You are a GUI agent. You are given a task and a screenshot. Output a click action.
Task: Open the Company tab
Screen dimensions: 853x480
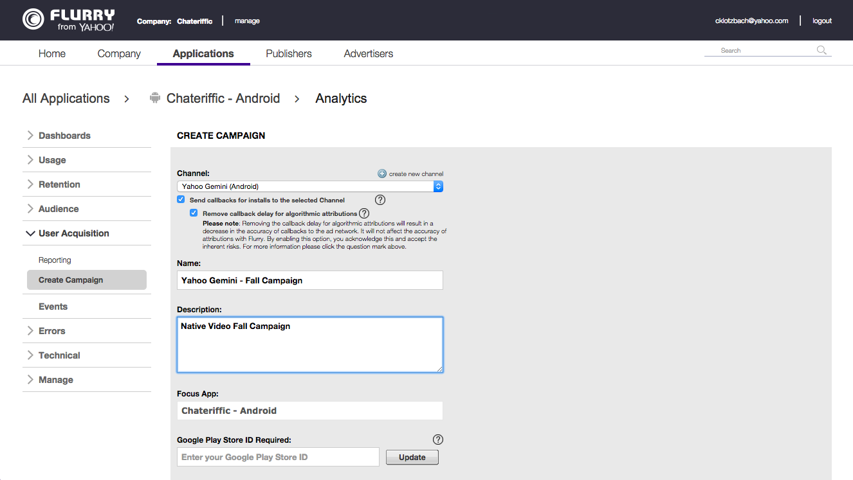point(119,53)
